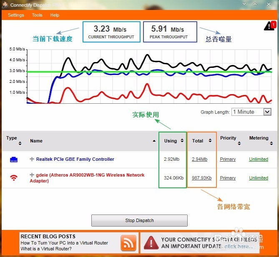Click the Stop Dispatch button

[x=139, y=220]
